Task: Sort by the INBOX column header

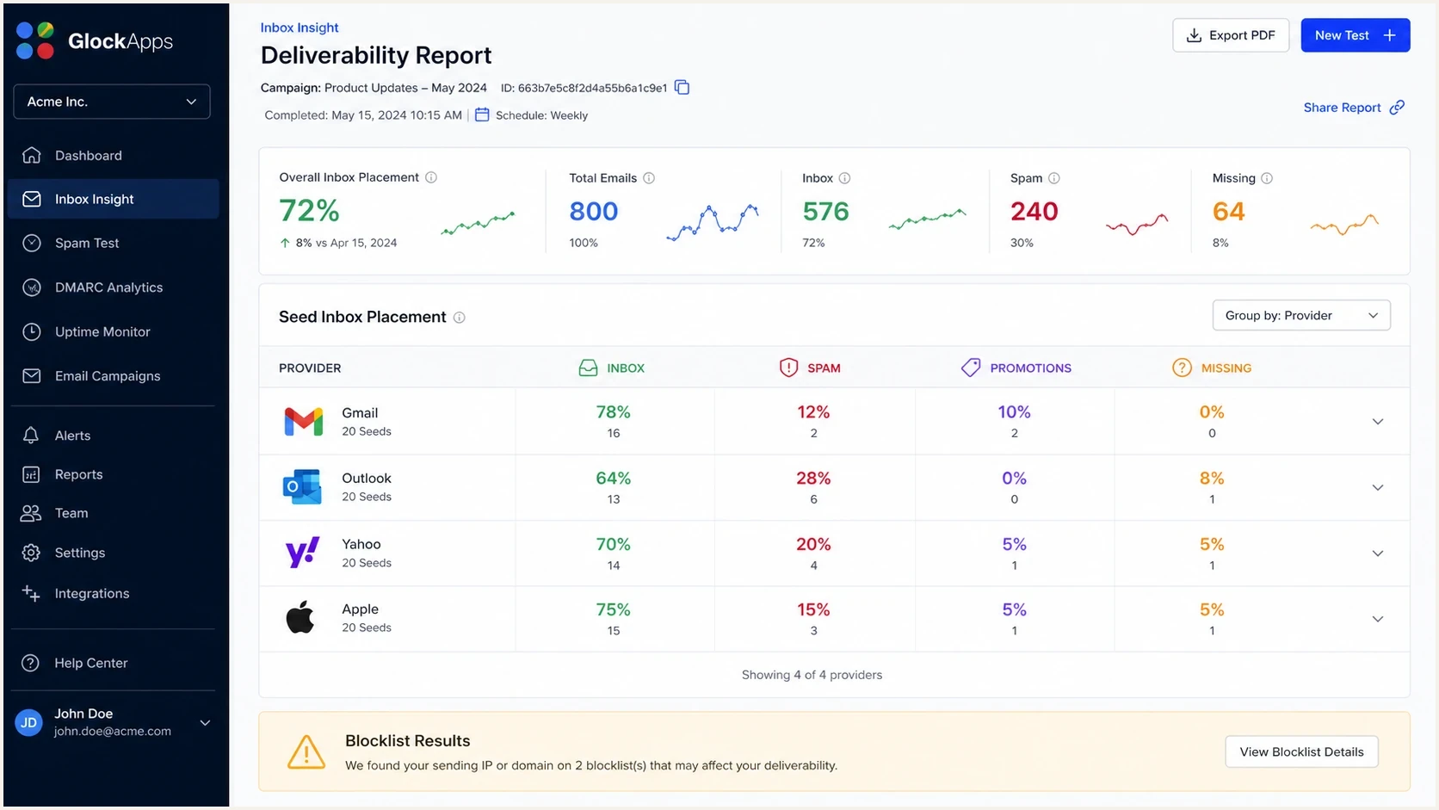Action: point(612,368)
